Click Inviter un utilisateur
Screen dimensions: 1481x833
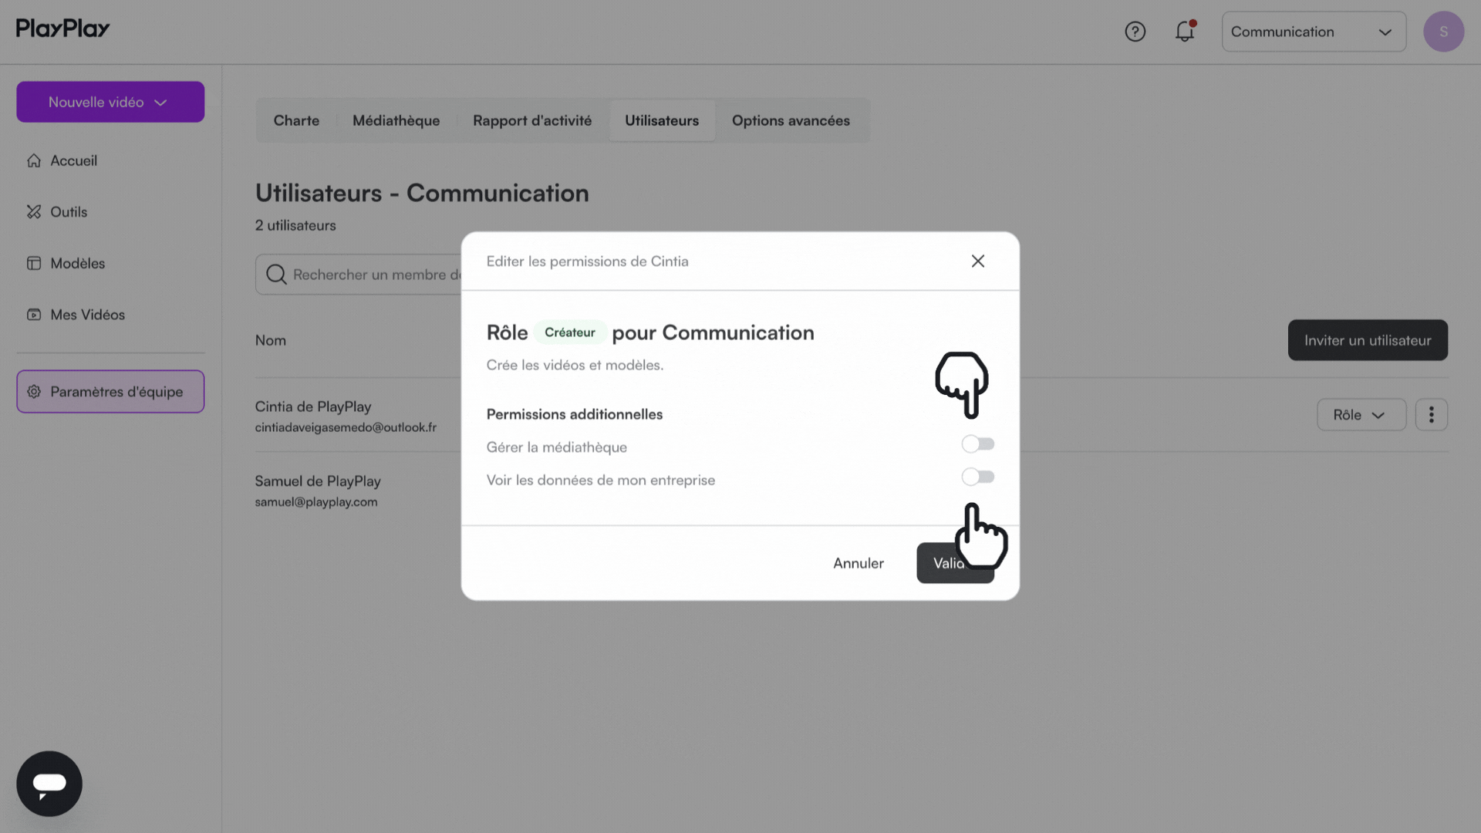coord(1368,340)
